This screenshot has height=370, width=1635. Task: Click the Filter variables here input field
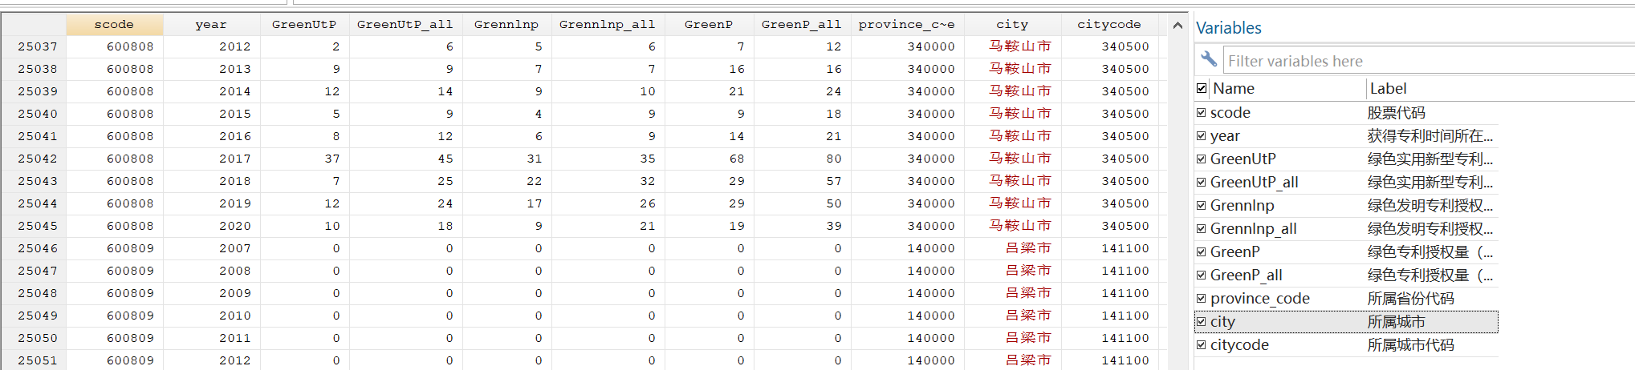pyautogui.click(x=1429, y=61)
